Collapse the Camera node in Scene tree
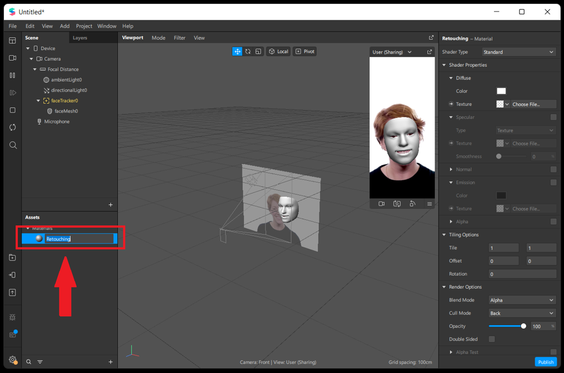The image size is (564, 373). tap(31, 58)
